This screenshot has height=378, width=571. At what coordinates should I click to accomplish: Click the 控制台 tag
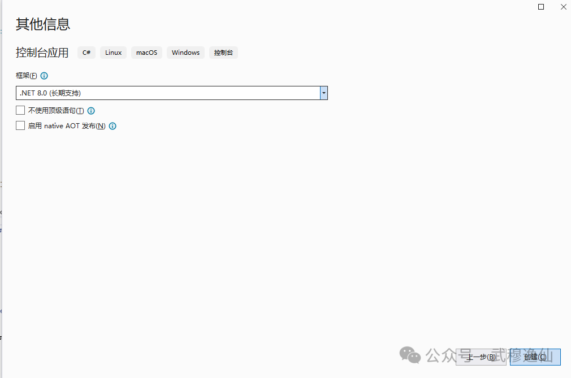[223, 53]
